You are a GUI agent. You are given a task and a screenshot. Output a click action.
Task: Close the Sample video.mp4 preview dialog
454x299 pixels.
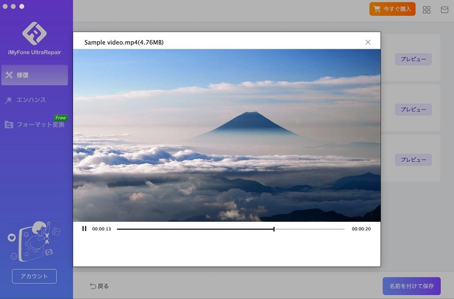click(x=368, y=42)
